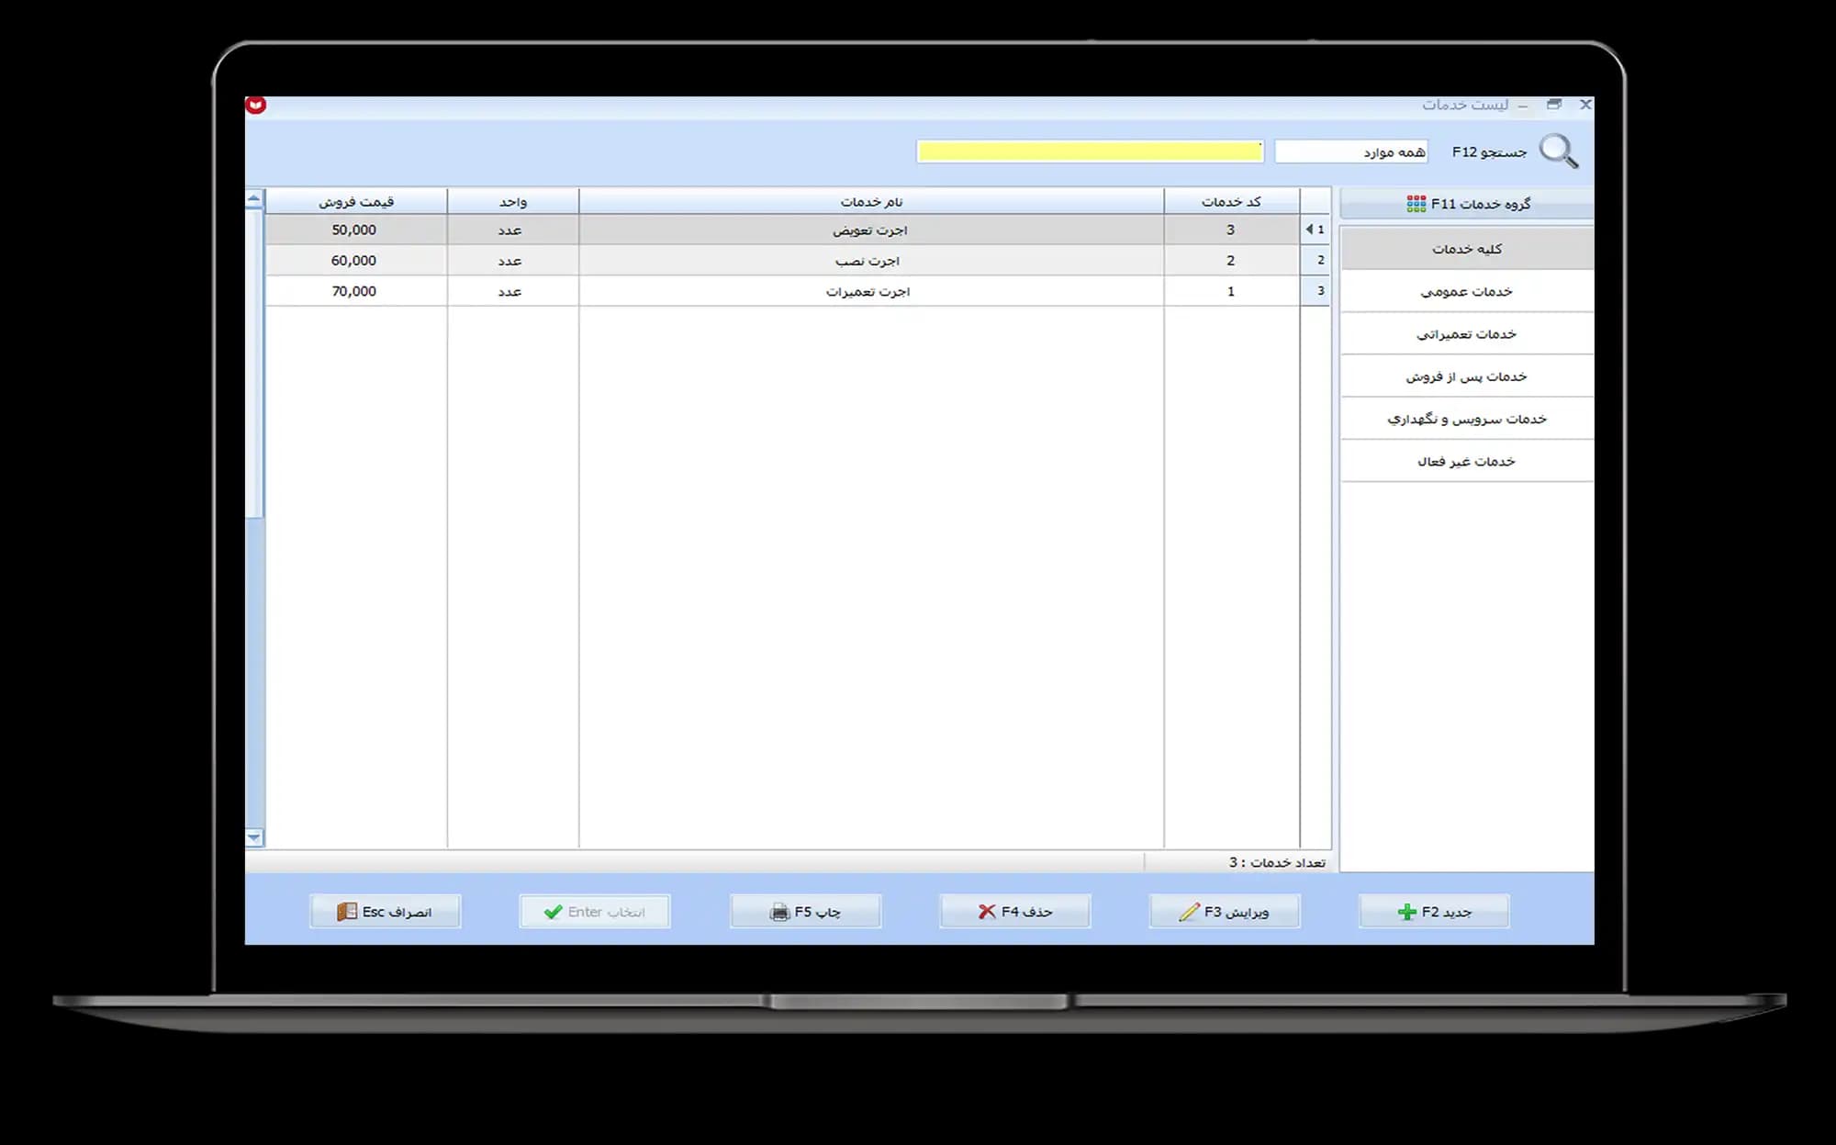Screen dimensions: 1836x1145
Task: Click the نام خدمات column header
Action: [x=871, y=202]
